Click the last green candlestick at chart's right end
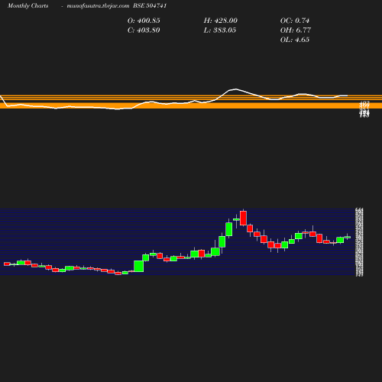The height and width of the screenshot is (382, 382). [348, 237]
